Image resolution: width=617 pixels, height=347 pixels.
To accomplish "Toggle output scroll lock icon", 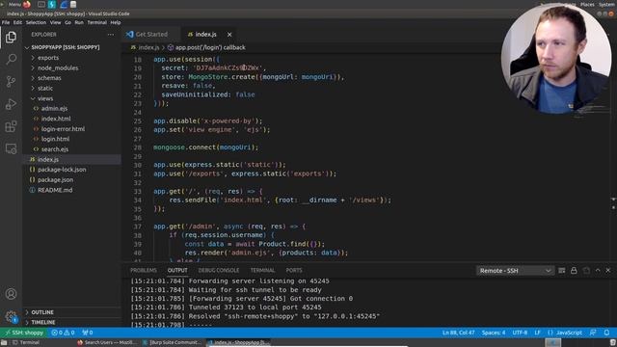I will click(x=574, y=271).
